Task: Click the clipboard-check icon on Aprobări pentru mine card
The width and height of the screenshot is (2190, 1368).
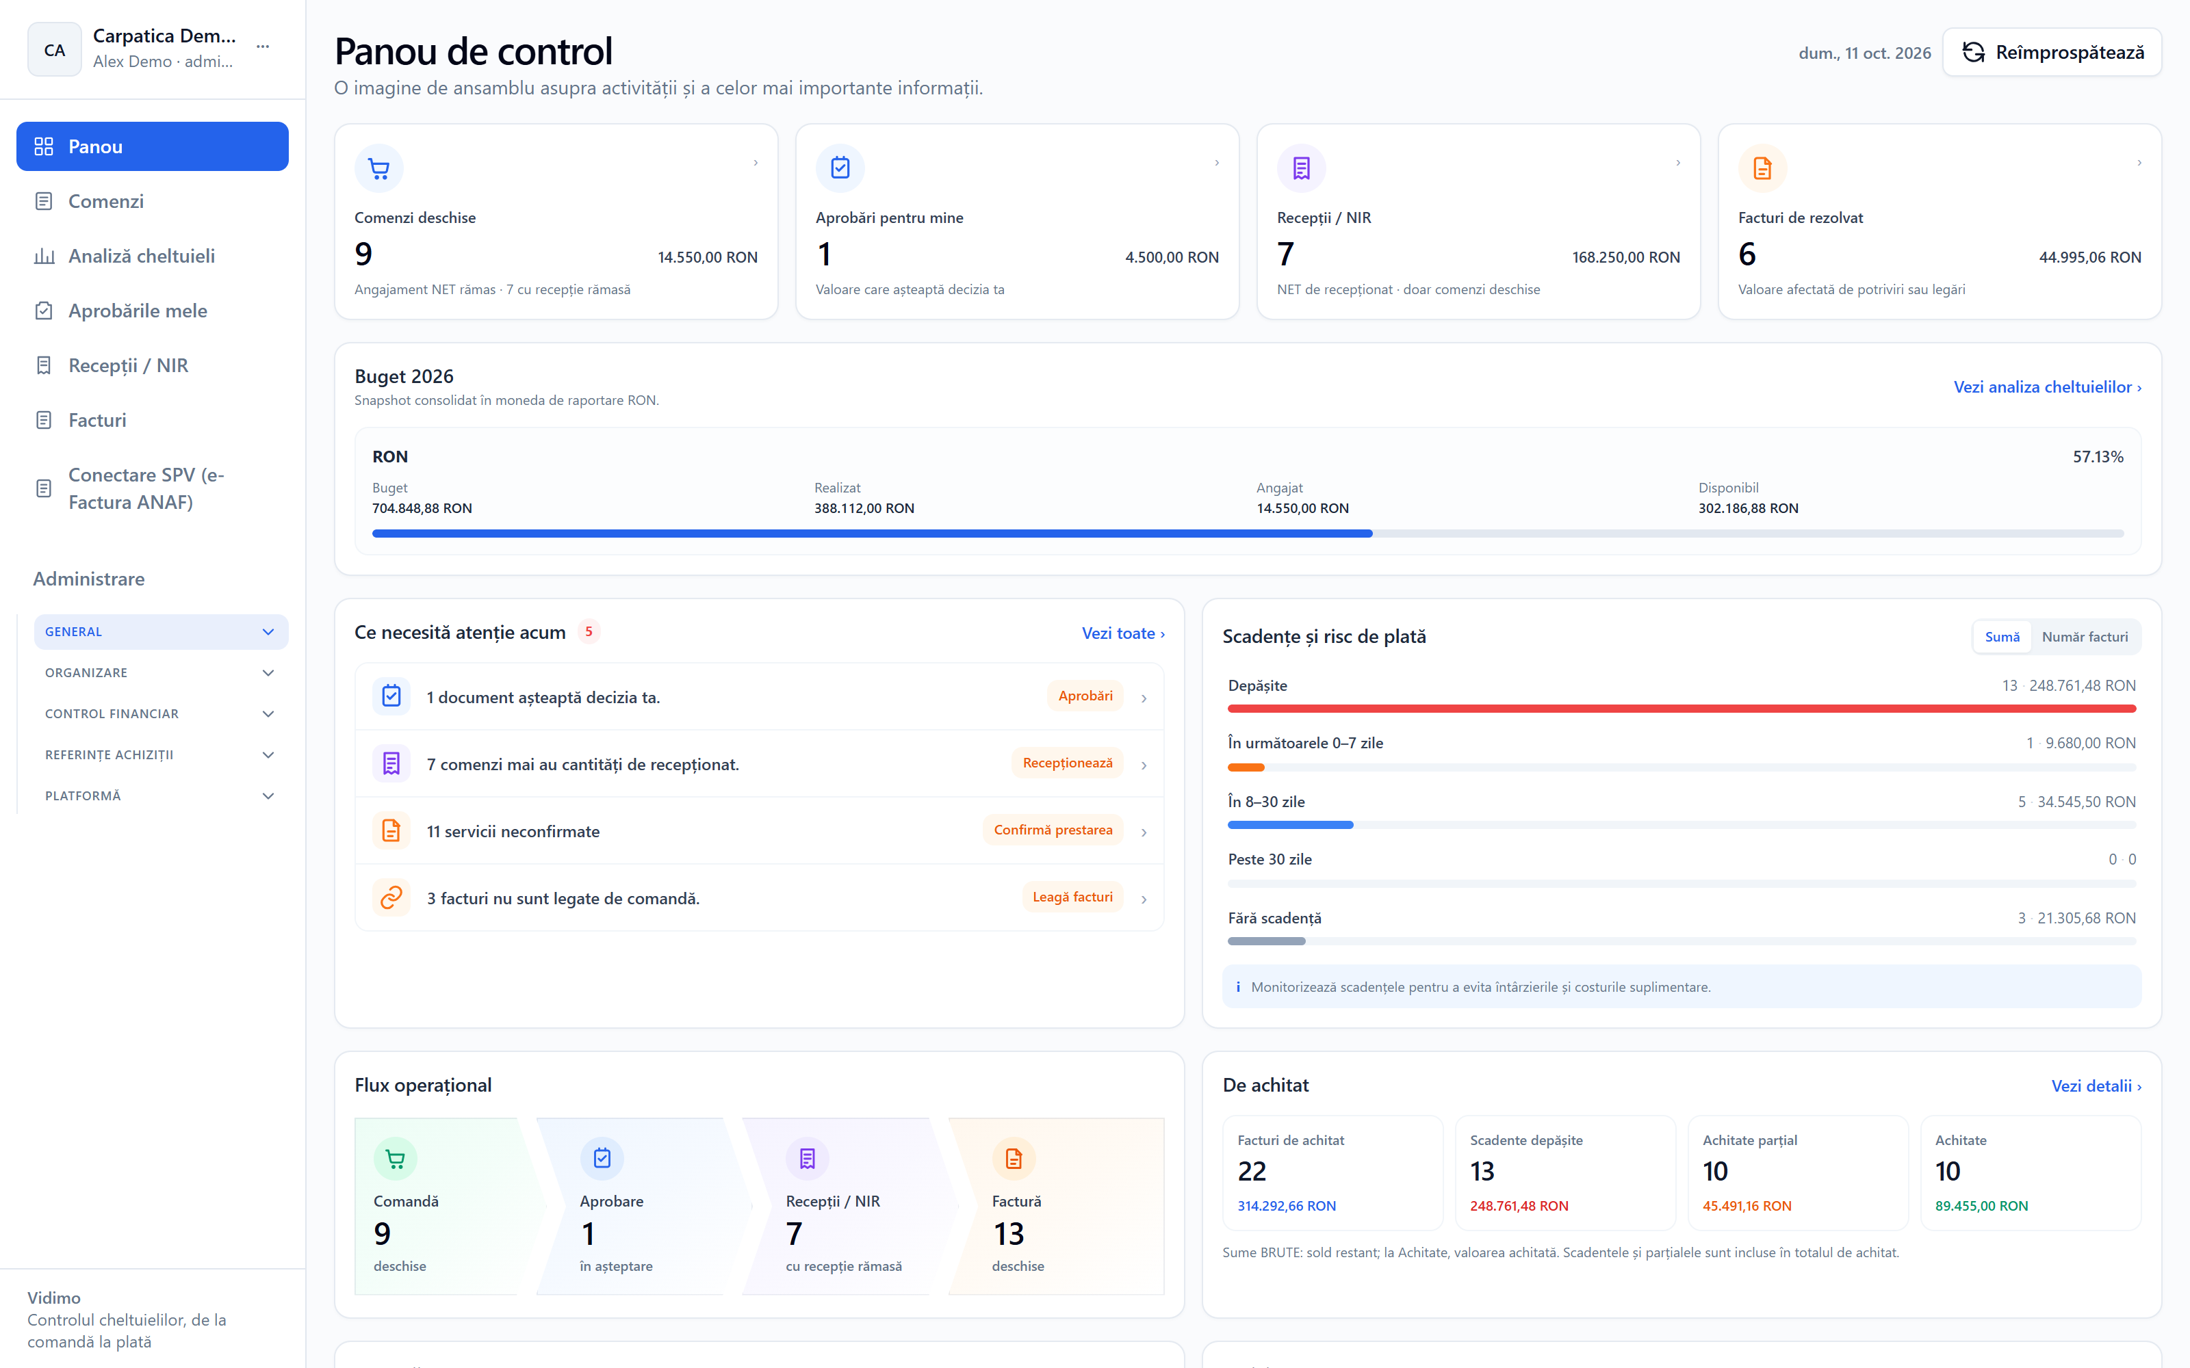Action: 840,168
